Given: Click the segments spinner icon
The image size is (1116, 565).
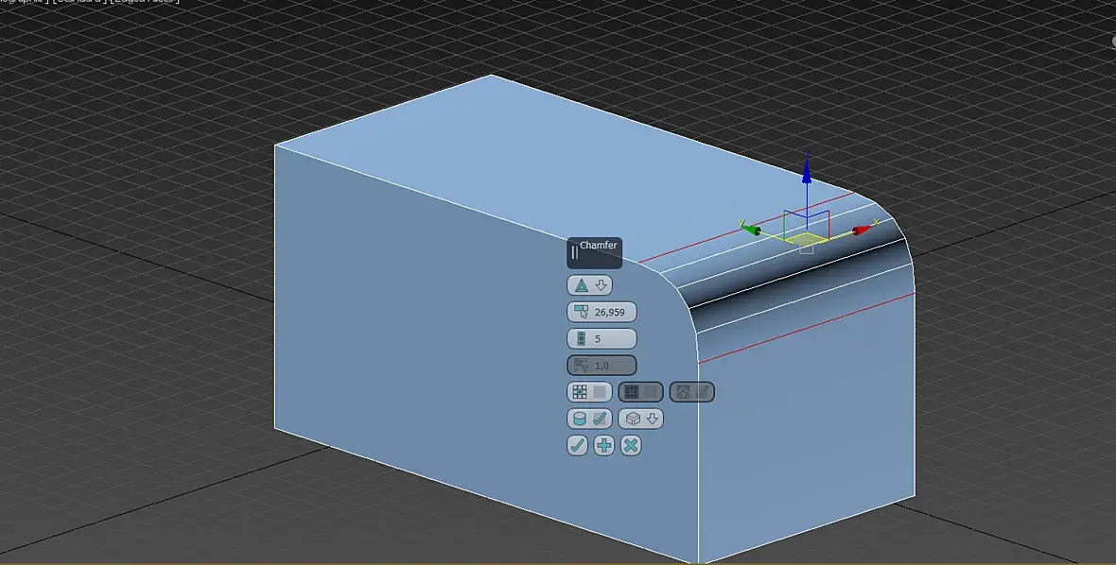Looking at the screenshot, I should pos(581,338).
